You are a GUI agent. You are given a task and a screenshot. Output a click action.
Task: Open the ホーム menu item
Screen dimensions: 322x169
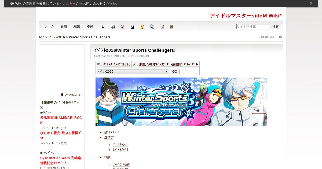(49, 26)
